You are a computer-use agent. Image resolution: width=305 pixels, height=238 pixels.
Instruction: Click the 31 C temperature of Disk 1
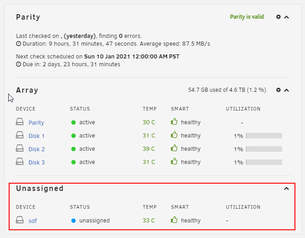point(149,136)
